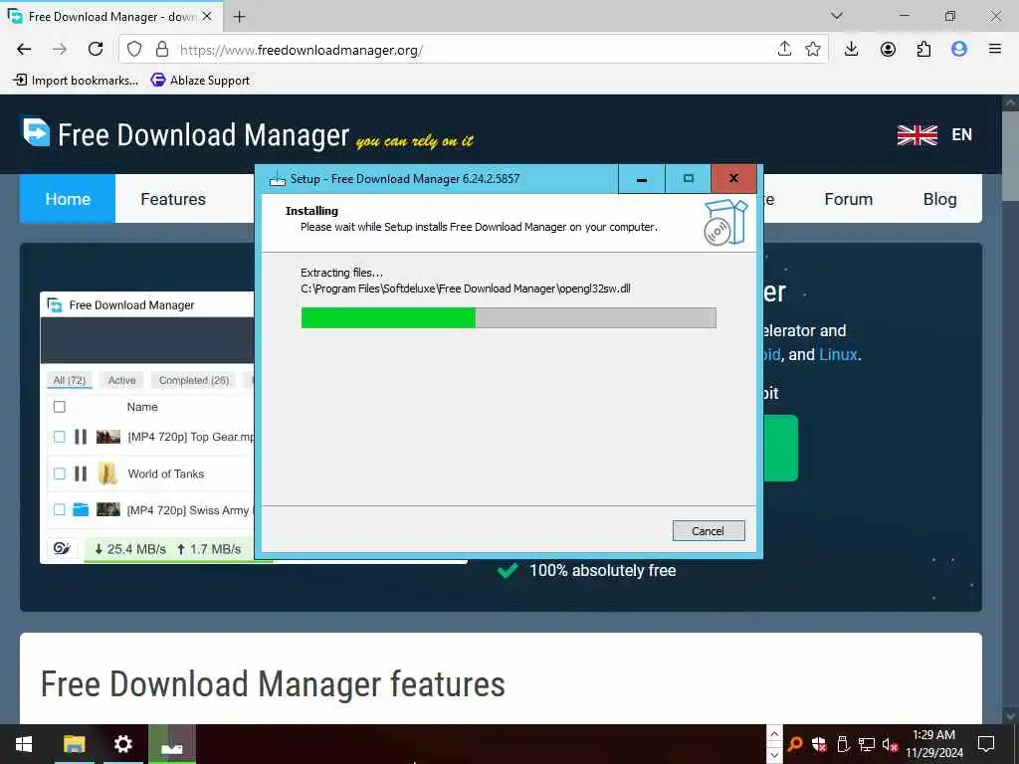Check the Swiss Army row checkbox
This screenshot has width=1019, height=764.
pos(59,510)
